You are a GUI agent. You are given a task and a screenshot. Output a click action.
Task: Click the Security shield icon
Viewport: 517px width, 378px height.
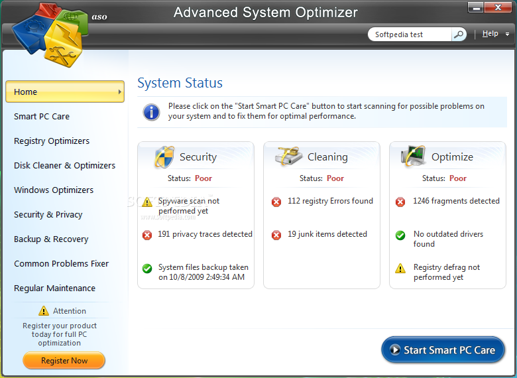tap(164, 157)
